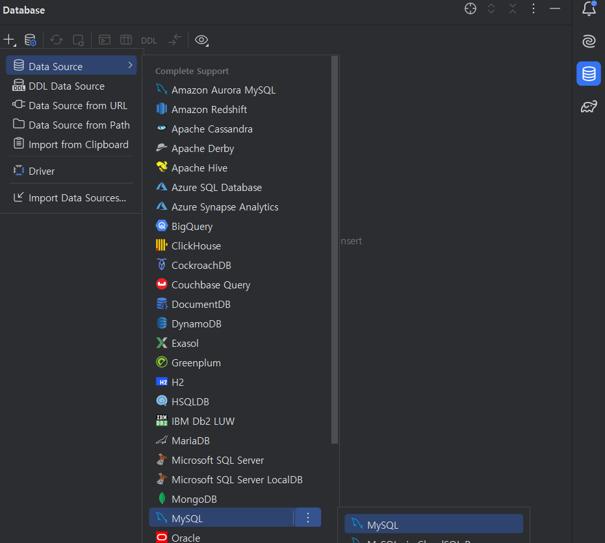Select highlighted MySQL in main list

click(x=222, y=518)
